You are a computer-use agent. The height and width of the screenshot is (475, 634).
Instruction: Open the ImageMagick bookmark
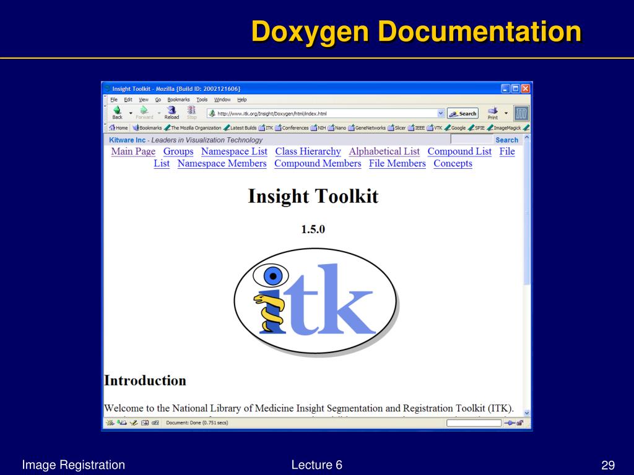click(x=504, y=127)
